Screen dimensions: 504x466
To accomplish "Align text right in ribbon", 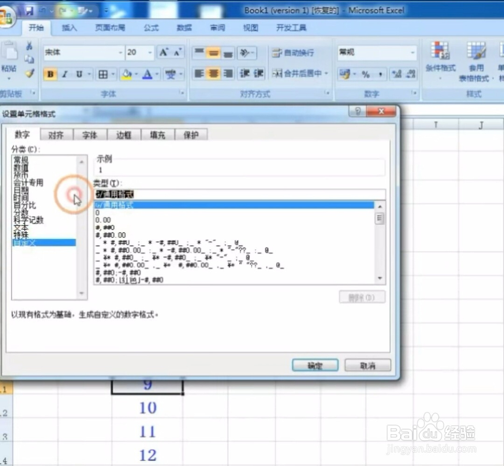I will 228,74.
